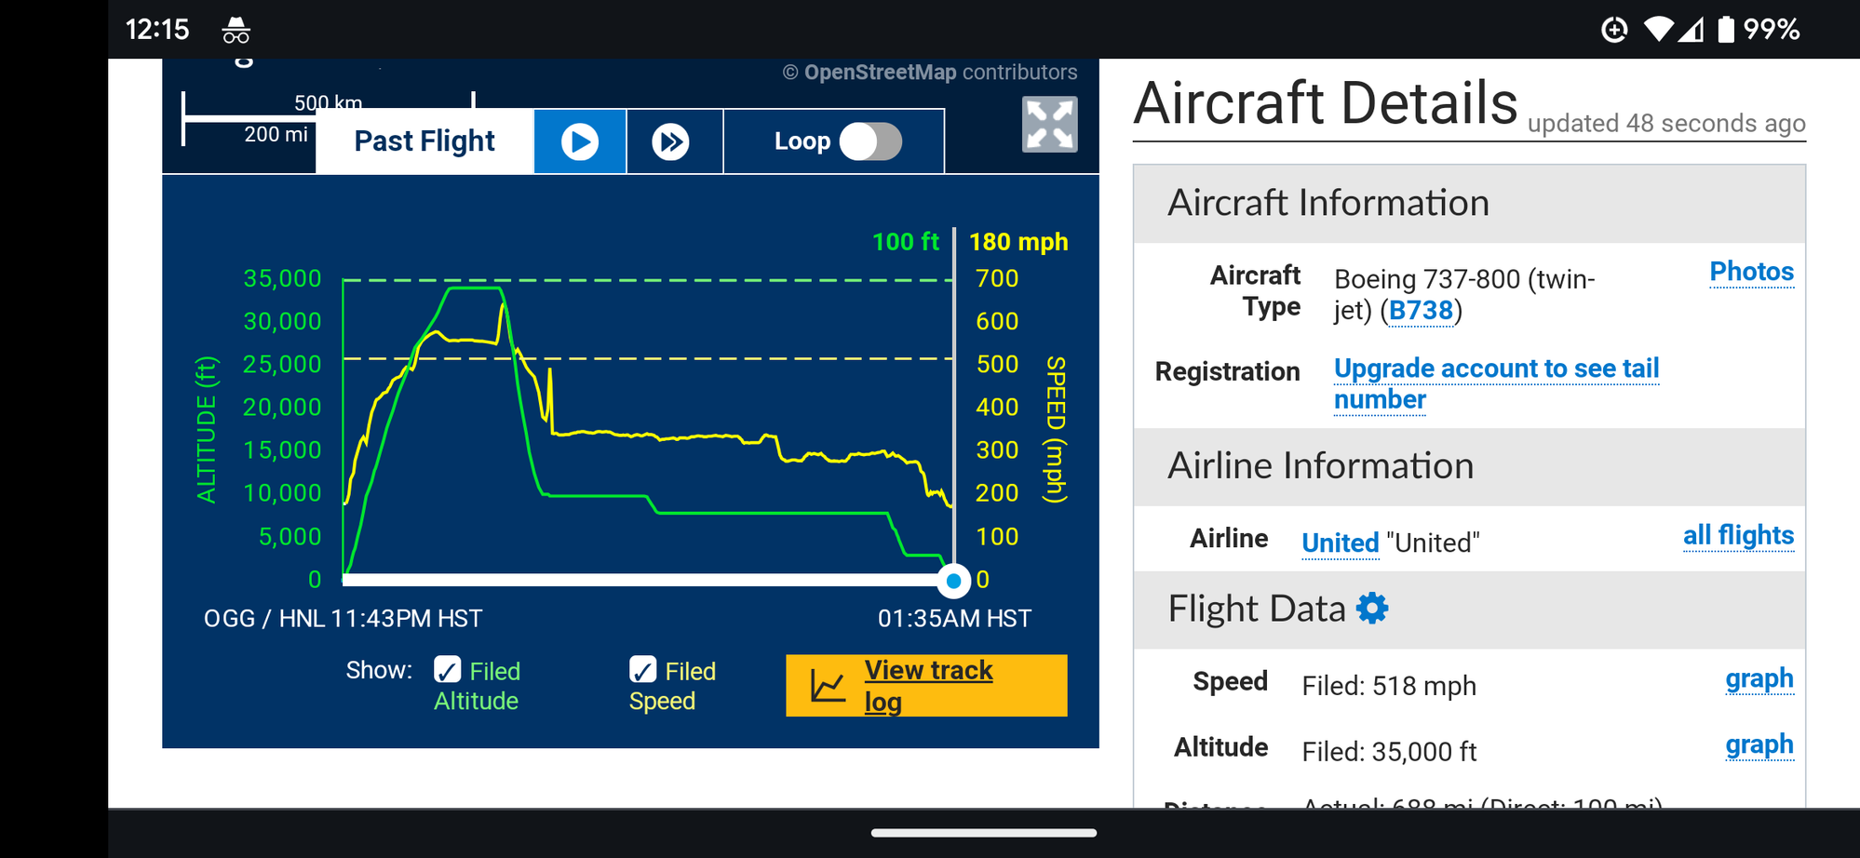Uncheck the Filed Speed checkbox

[x=642, y=670]
